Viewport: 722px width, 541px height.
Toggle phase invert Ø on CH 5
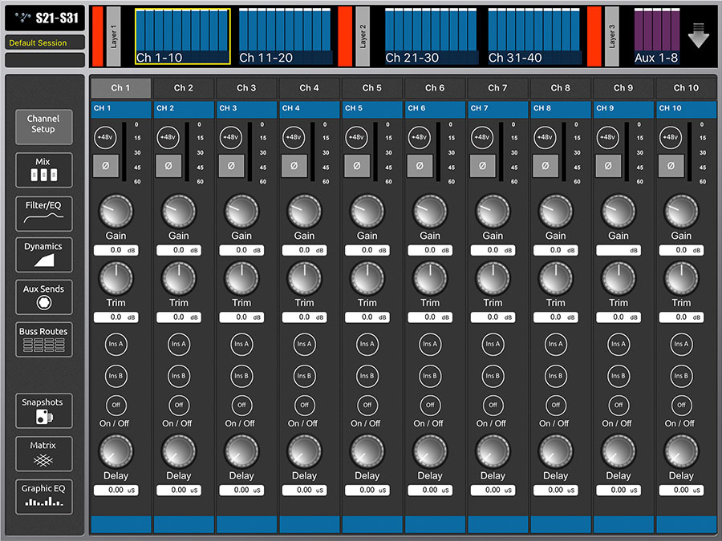[357, 166]
